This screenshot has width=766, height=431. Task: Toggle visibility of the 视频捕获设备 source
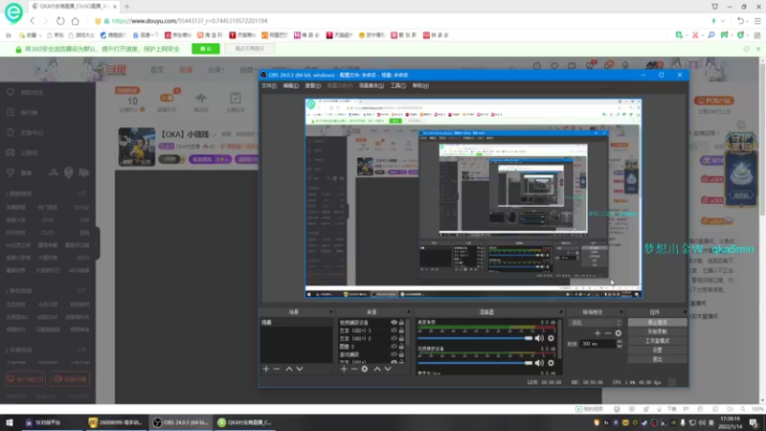coord(394,323)
